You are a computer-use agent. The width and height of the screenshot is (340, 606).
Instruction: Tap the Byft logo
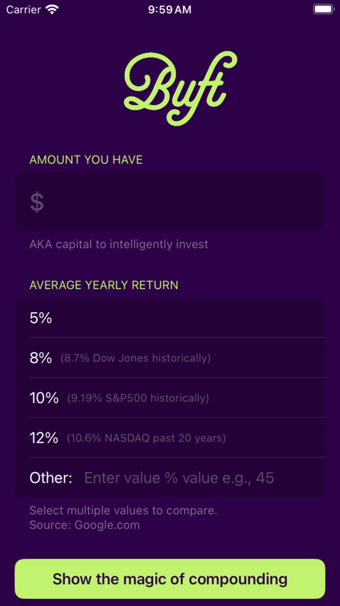[x=180, y=88]
